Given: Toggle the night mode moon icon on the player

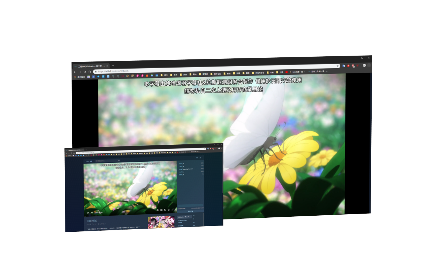Looking at the screenshot, I should pos(169,210).
